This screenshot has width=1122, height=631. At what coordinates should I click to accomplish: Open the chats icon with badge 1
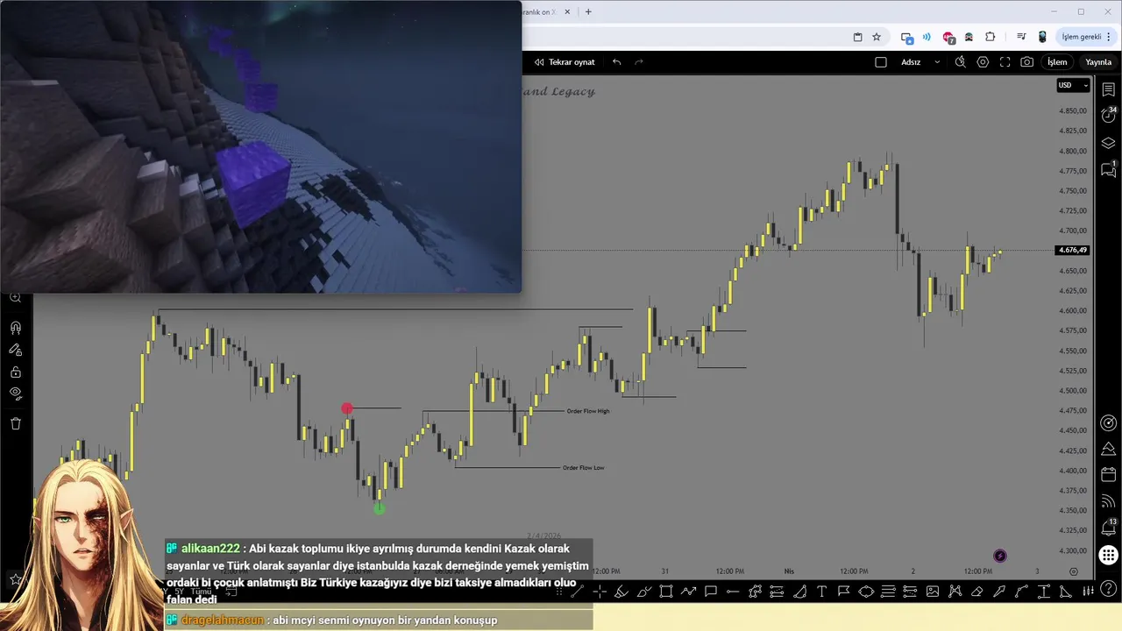tap(1109, 169)
